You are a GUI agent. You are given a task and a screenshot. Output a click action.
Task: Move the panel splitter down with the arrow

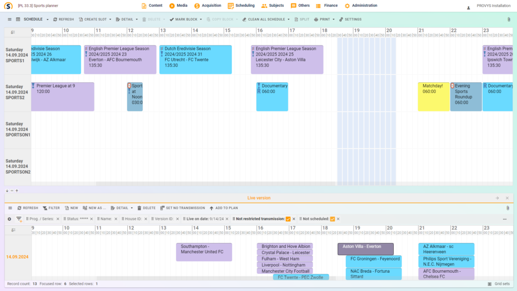point(7,191)
